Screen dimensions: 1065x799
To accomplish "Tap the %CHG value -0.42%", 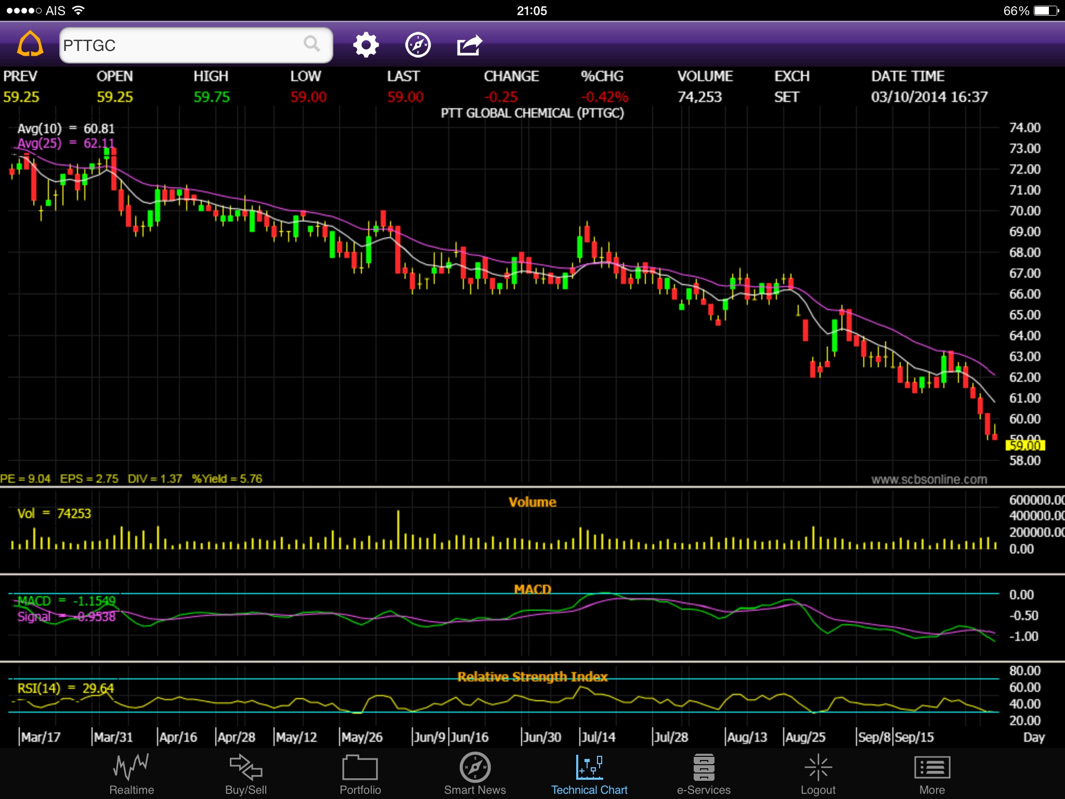I will tap(604, 97).
